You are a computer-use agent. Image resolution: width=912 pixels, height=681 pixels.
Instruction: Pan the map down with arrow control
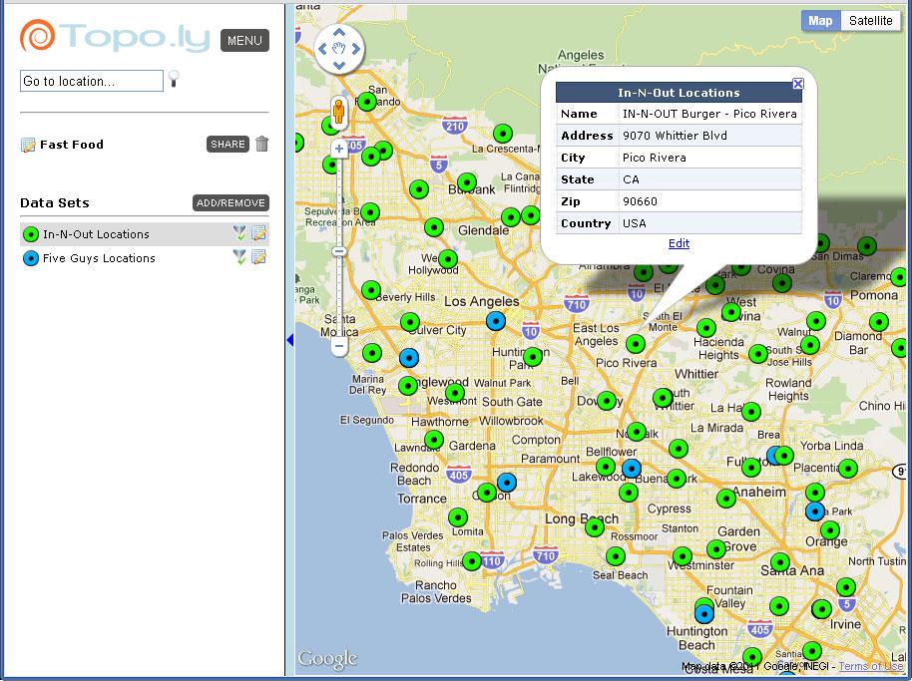point(339,66)
